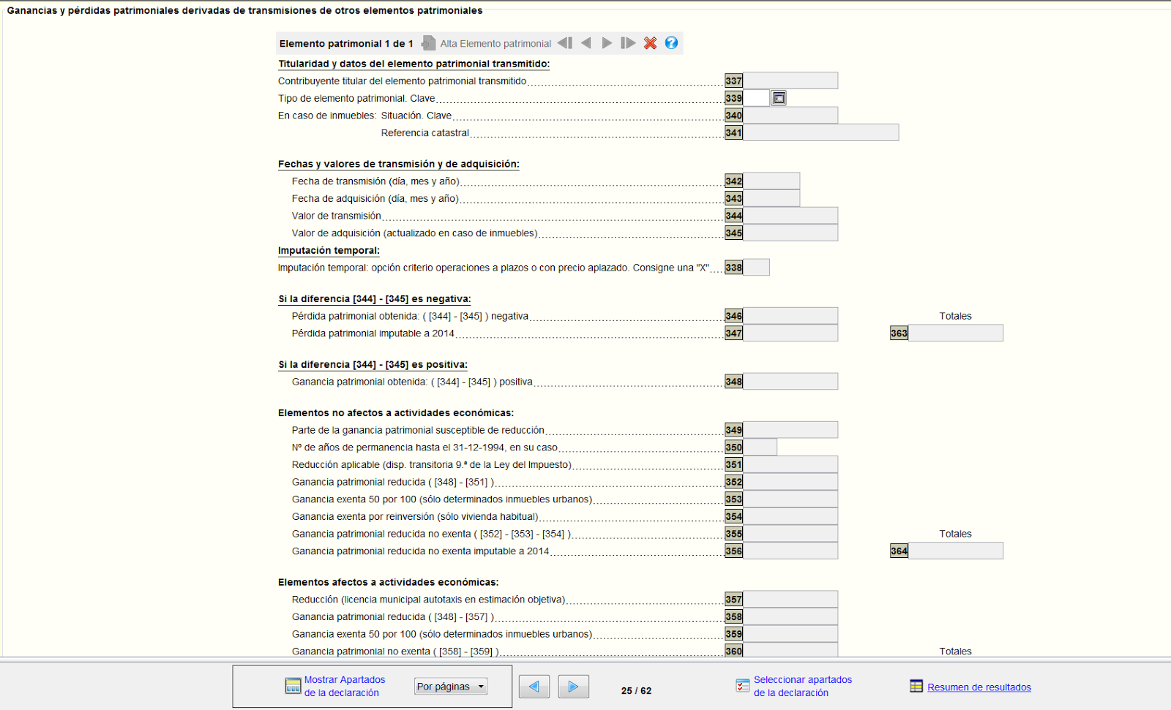This screenshot has height=710, width=1171.
Task: Focus field 356 ganancia no exenta imputable a 2014
Action: click(790, 551)
